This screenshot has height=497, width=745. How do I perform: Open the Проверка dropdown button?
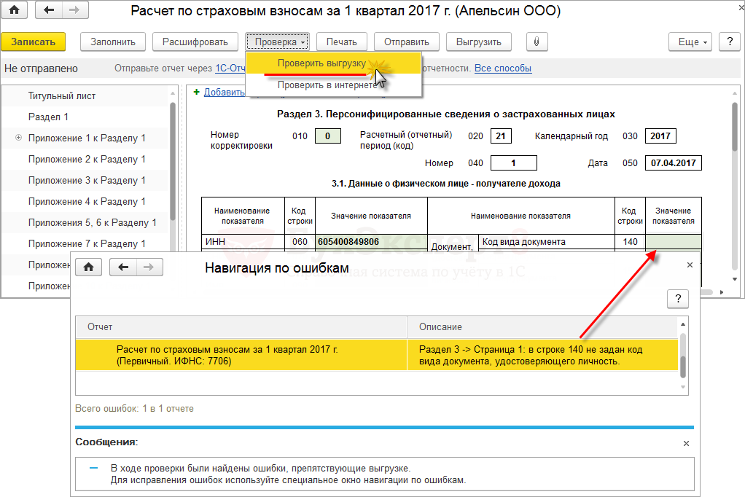click(278, 42)
